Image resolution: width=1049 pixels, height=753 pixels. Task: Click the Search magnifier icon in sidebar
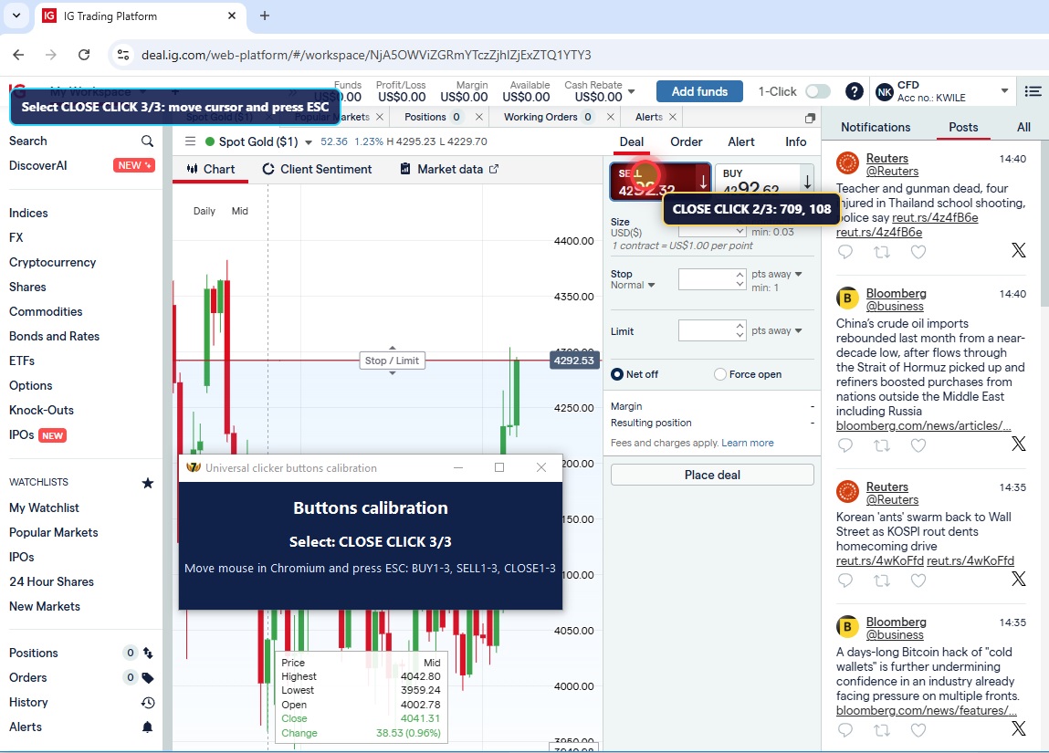[x=147, y=141]
